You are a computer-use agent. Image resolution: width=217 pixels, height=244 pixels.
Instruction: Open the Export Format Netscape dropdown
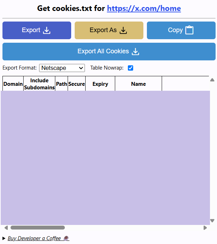[x=62, y=68]
